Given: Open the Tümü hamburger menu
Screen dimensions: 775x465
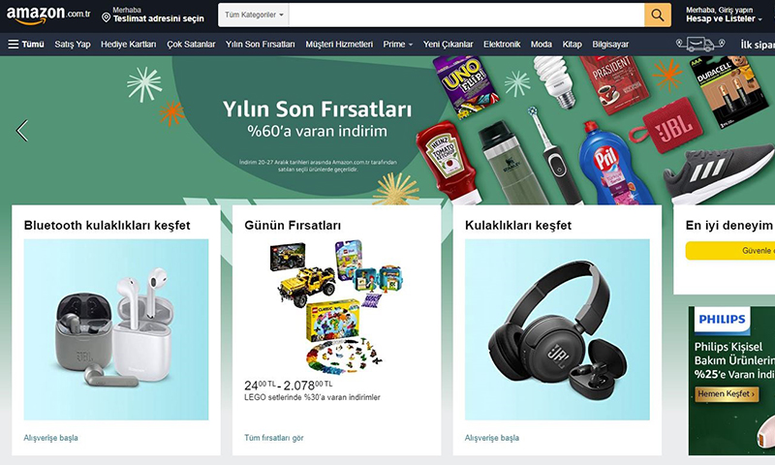Looking at the screenshot, I should (x=26, y=45).
